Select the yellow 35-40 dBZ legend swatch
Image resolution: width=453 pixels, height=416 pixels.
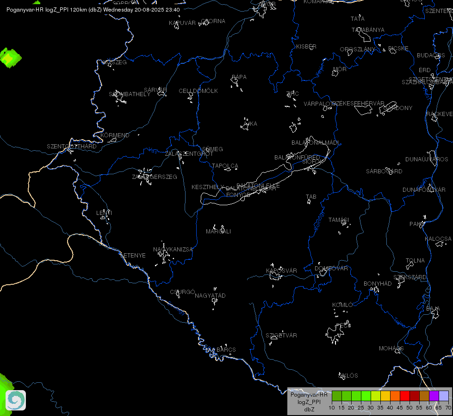385,396
